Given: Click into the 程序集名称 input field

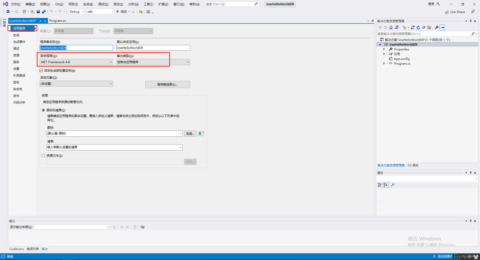Looking at the screenshot, I should coord(76,48).
